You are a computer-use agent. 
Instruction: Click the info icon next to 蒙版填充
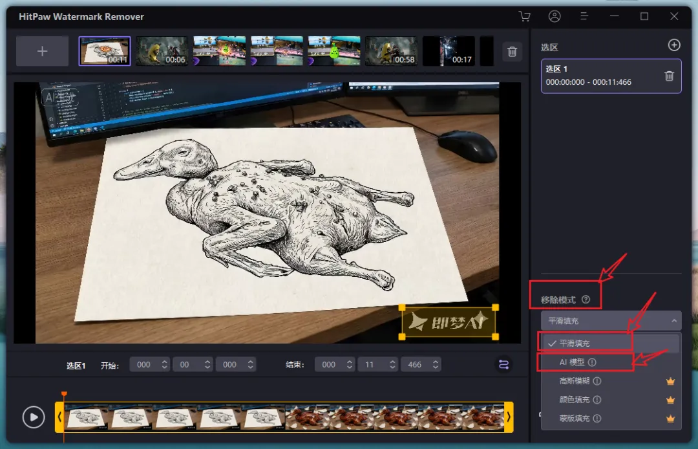[x=597, y=418]
